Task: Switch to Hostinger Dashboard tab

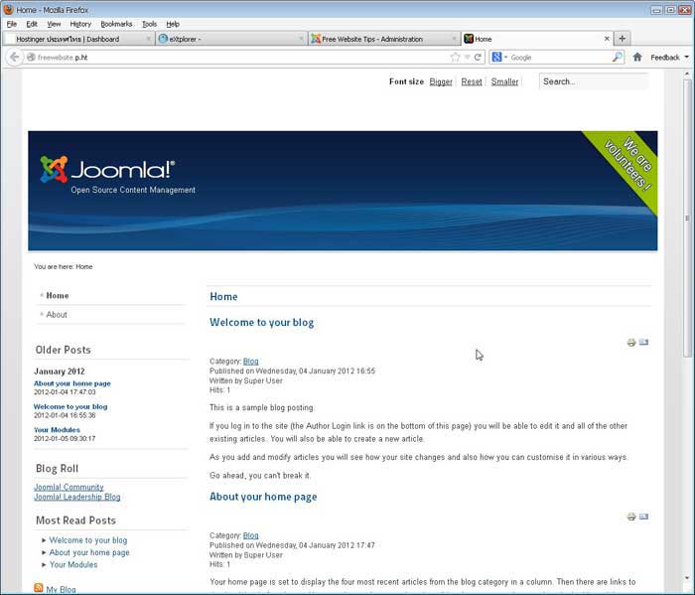Action: pyautogui.click(x=78, y=39)
